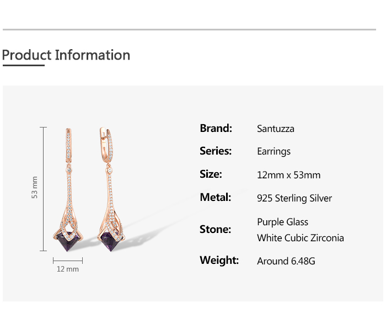Select the Size label

point(211,174)
